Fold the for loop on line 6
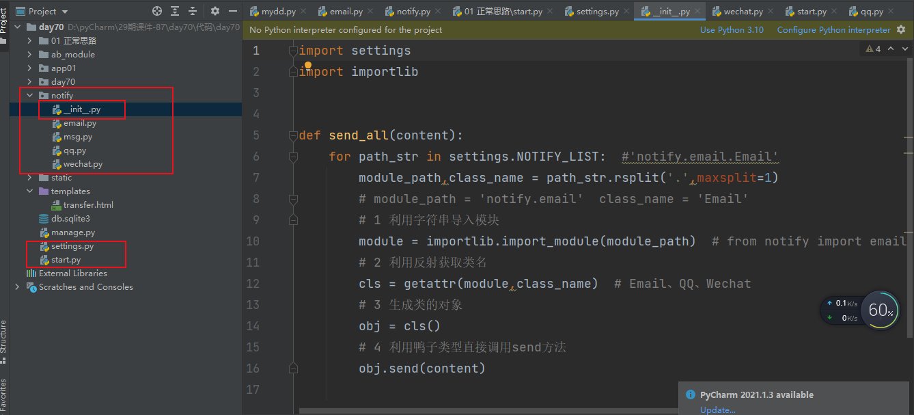This screenshot has height=415, width=914. tap(293, 157)
